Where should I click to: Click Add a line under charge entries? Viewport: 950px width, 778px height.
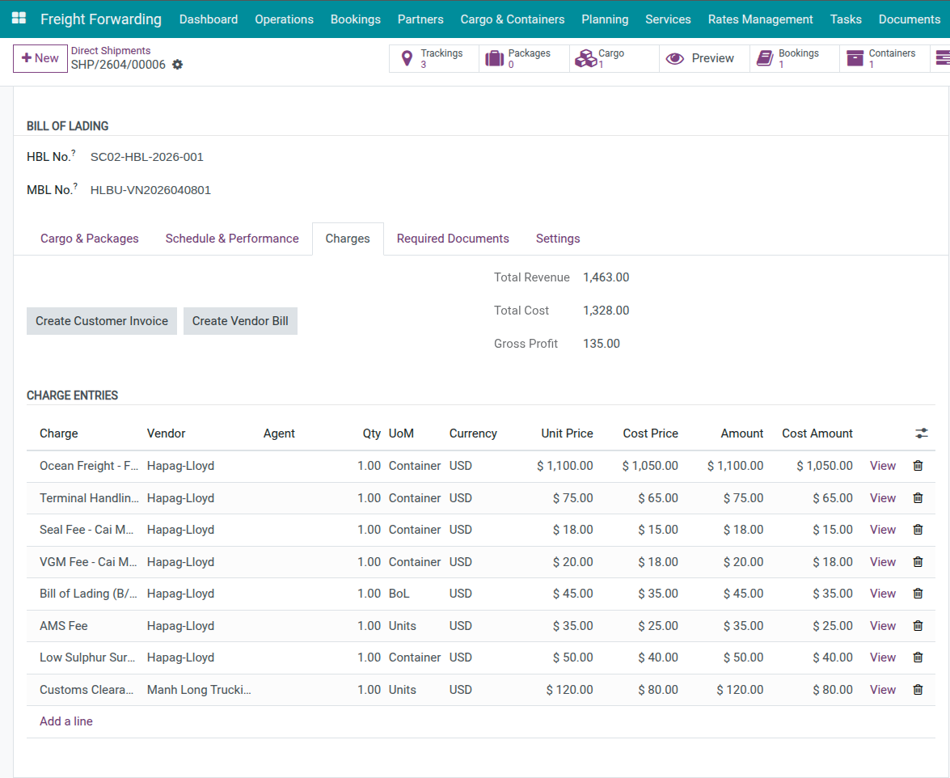pyautogui.click(x=66, y=721)
